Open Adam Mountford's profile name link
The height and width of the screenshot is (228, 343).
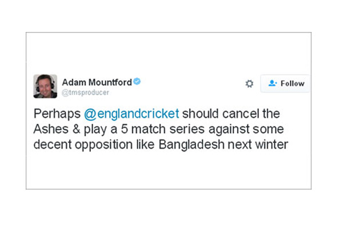pos(97,83)
